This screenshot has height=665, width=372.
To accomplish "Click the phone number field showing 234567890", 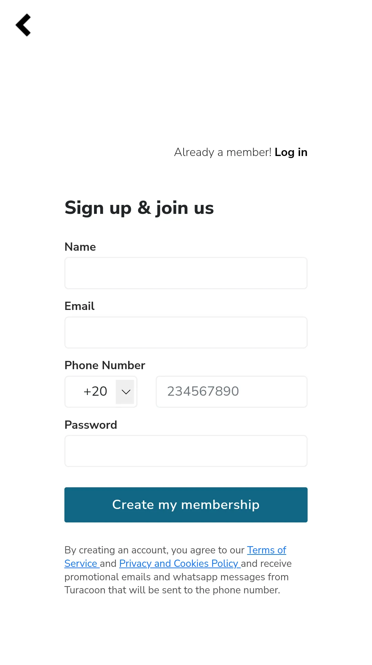I will pyautogui.click(x=231, y=392).
